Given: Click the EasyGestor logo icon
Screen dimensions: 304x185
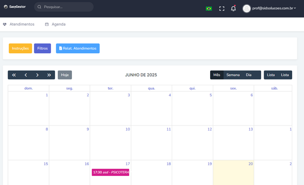Looking at the screenshot, I should pos(6,7).
